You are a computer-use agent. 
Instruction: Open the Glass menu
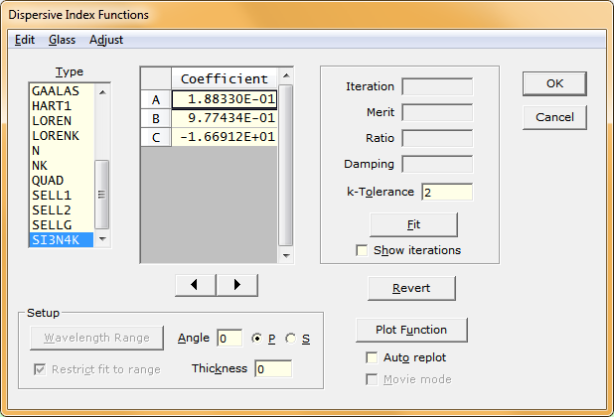click(x=62, y=40)
